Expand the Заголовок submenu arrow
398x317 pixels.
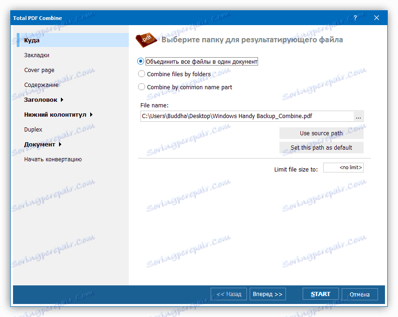[x=62, y=100]
